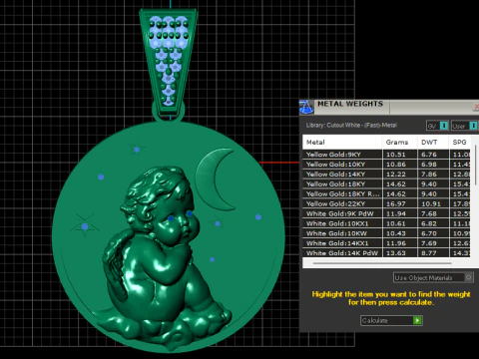The width and height of the screenshot is (479, 359).
Task: Select the Yellow Gold:10KY row
Action: pyautogui.click(x=386, y=165)
